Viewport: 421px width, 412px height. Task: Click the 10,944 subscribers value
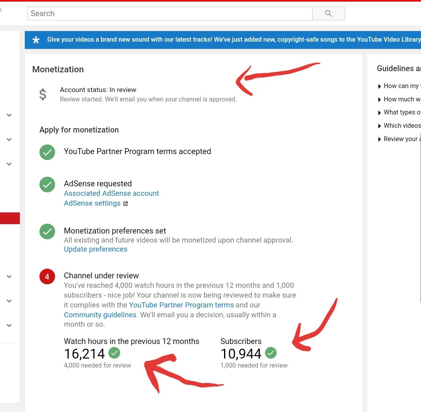pyautogui.click(x=241, y=354)
